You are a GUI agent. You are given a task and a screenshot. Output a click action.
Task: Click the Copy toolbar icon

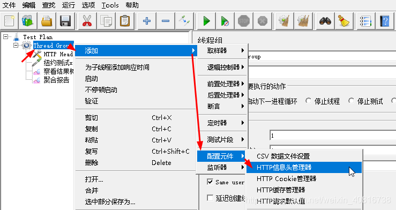point(106,21)
